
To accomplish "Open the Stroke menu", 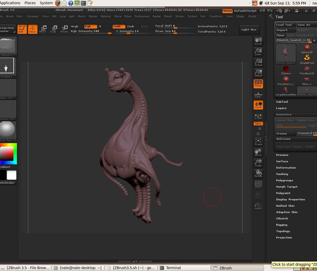I will click(x=179, y=16).
